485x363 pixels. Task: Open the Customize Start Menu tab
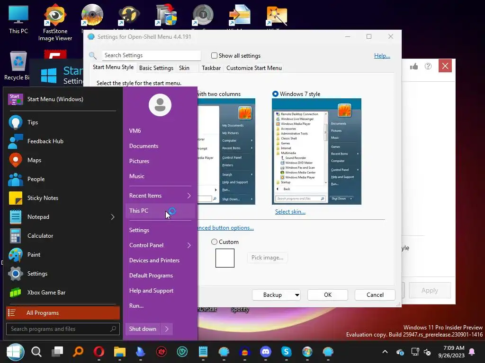tap(254, 68)
